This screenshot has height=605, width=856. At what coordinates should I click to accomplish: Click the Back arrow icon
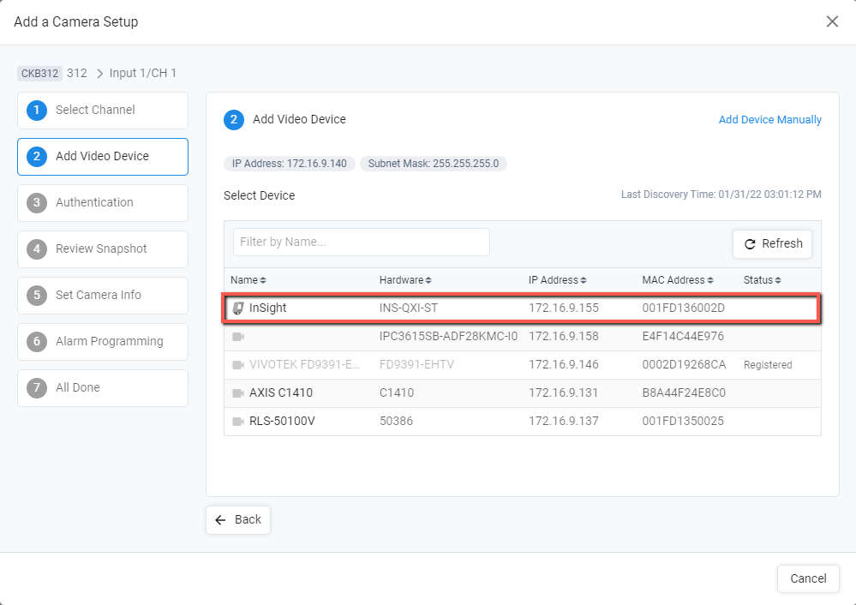(x=220, y=520)
